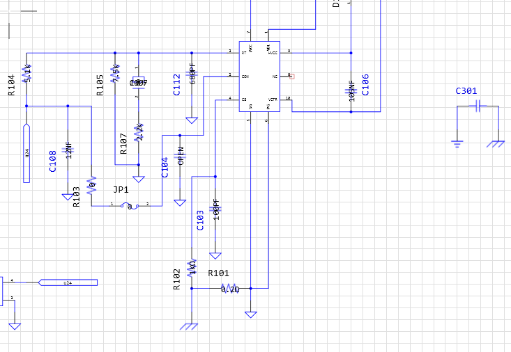
Task: Click the wire junction dot above C104
Action: (180, 136)
